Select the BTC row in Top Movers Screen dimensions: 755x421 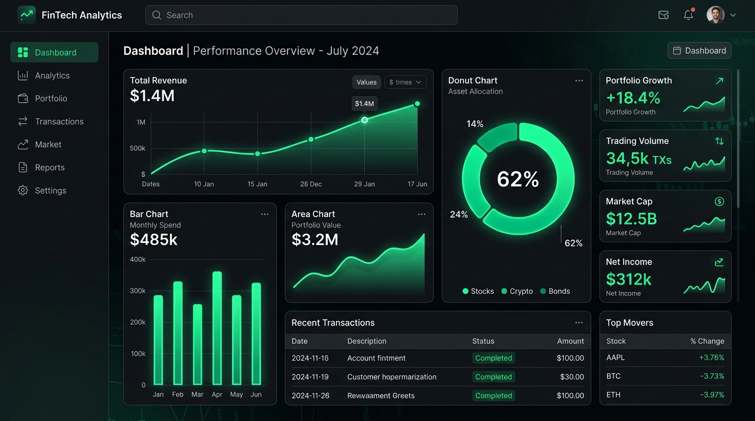tap(665, 376)
